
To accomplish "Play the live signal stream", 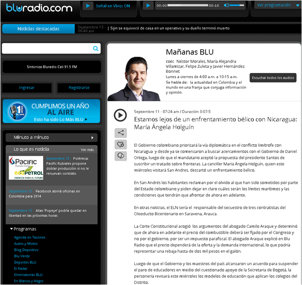I will (88, 6).
